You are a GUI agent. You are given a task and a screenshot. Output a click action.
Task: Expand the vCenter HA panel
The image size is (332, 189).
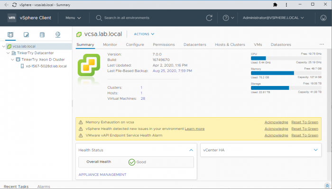point(316,150)
